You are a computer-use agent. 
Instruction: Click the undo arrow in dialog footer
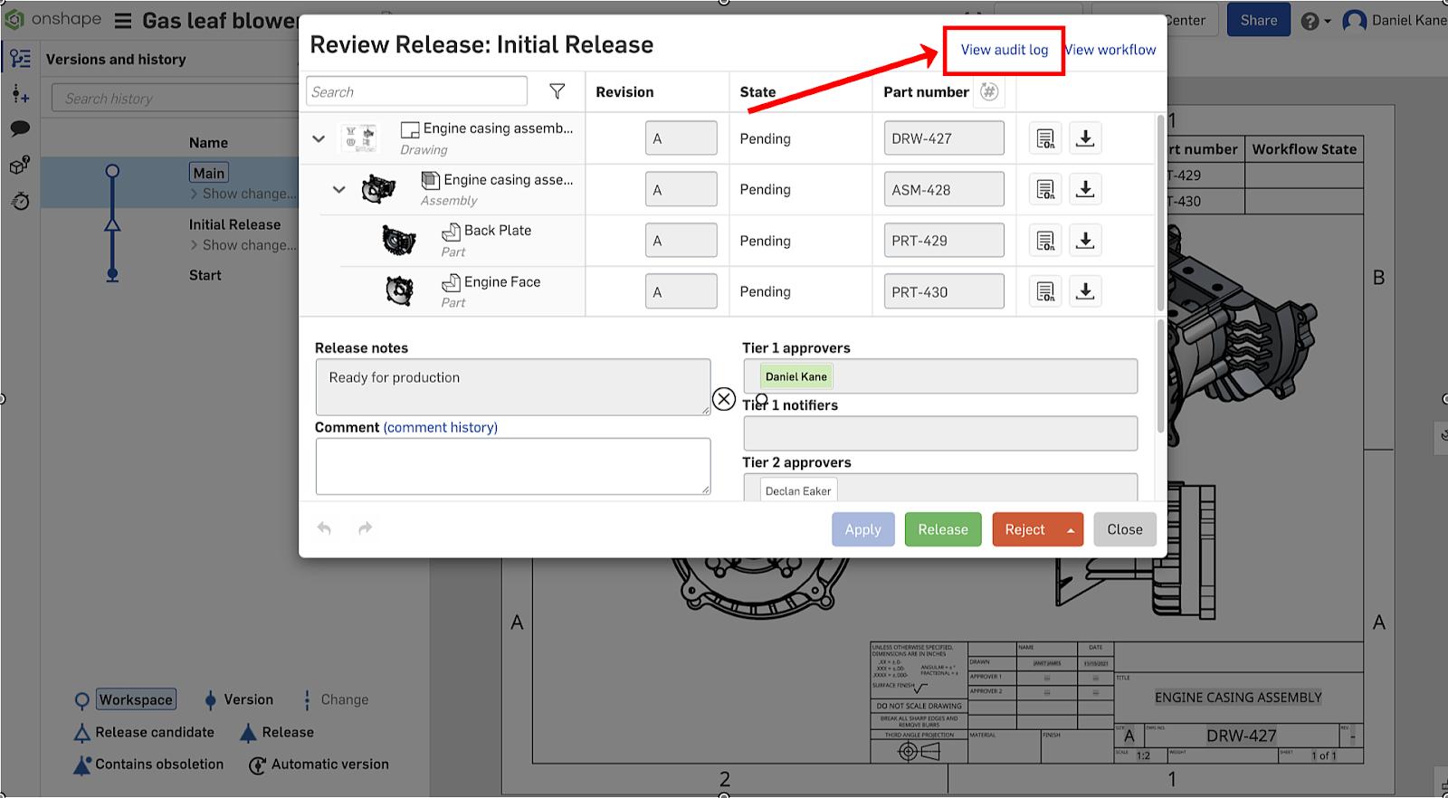pos(324,528)
